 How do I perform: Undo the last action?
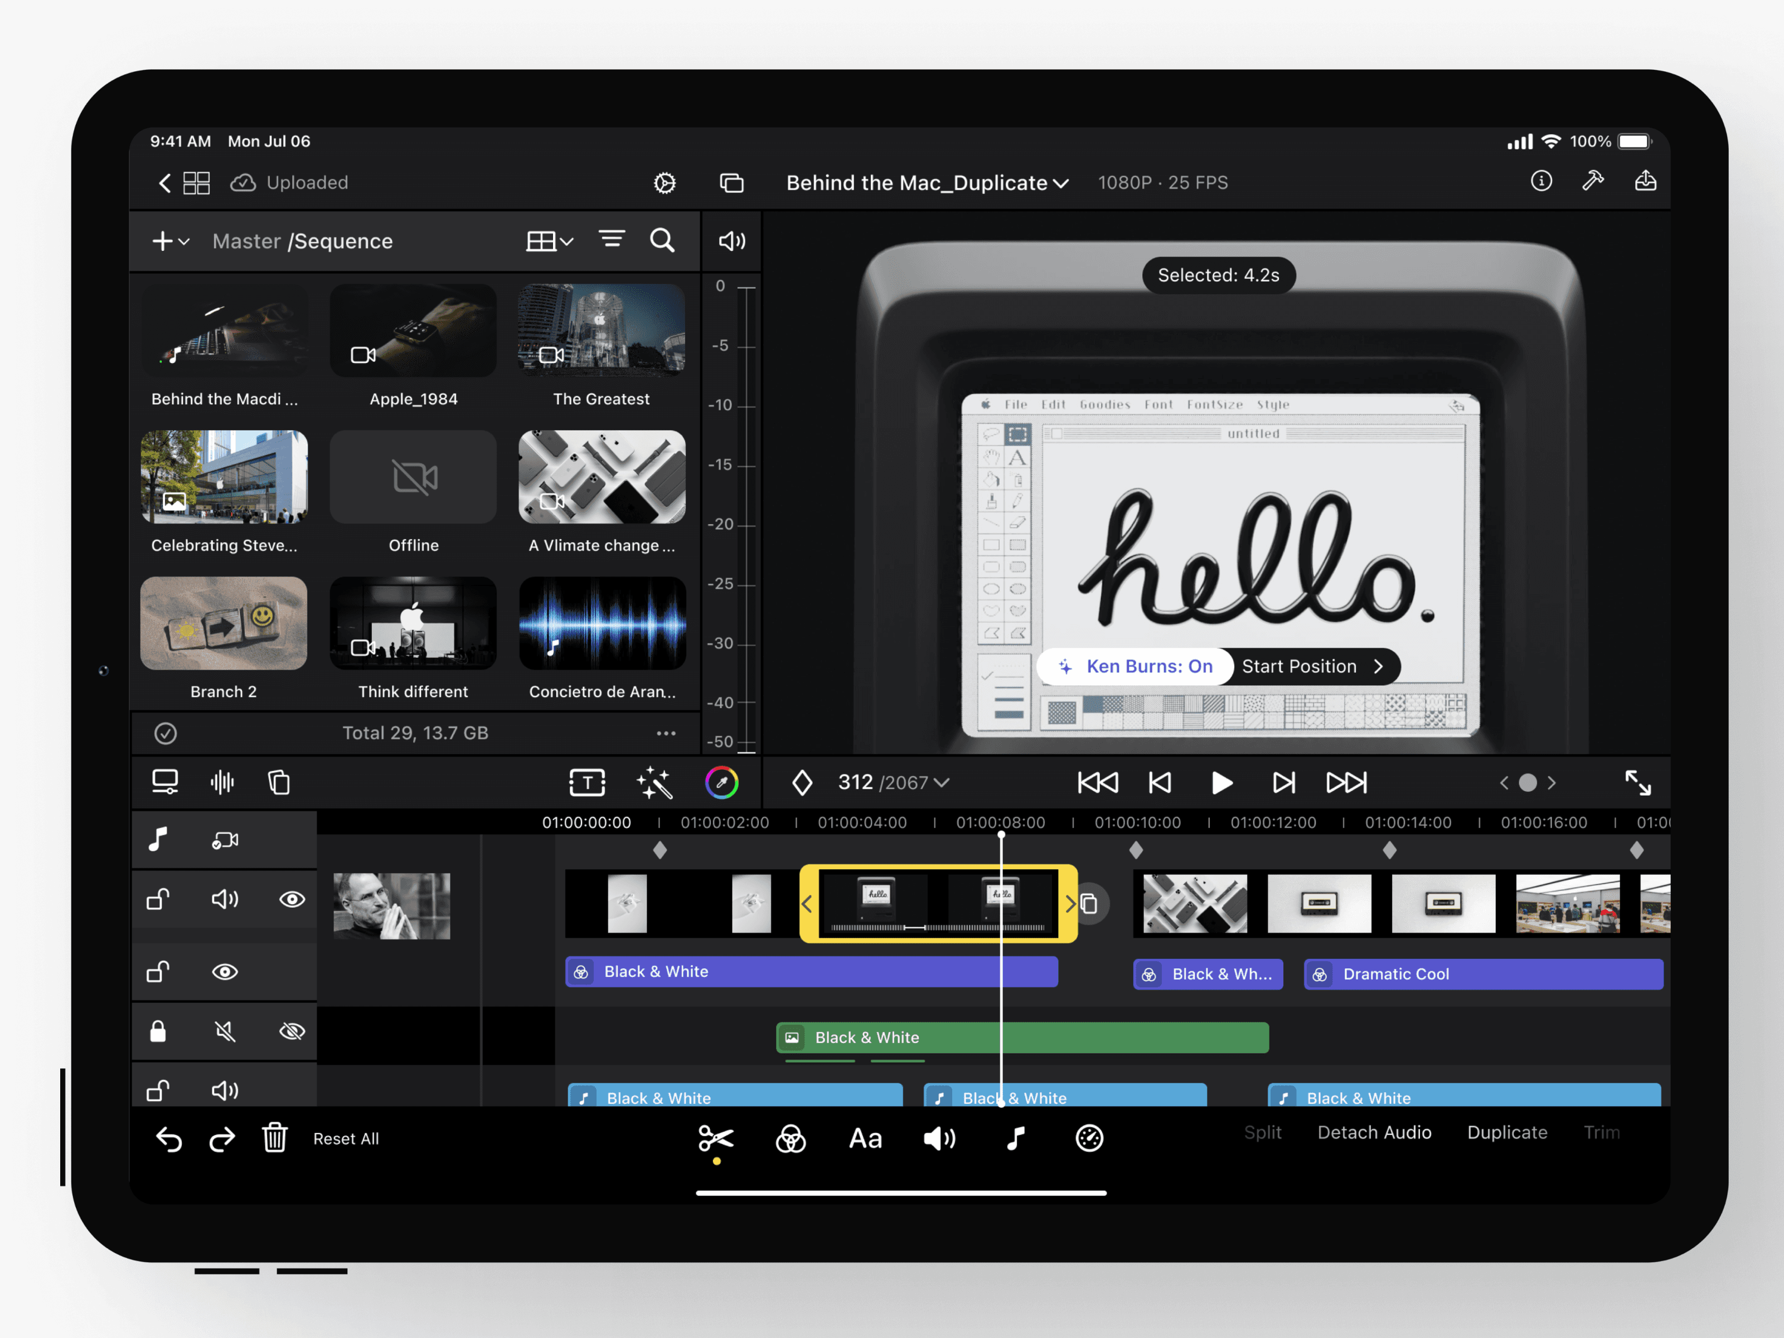point(168,1139)
